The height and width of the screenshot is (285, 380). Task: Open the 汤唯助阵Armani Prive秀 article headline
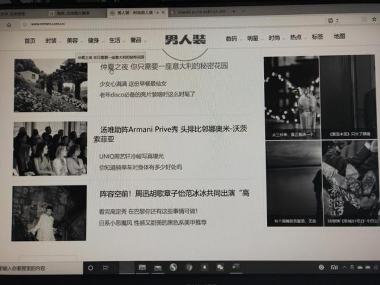coord(174,129)
